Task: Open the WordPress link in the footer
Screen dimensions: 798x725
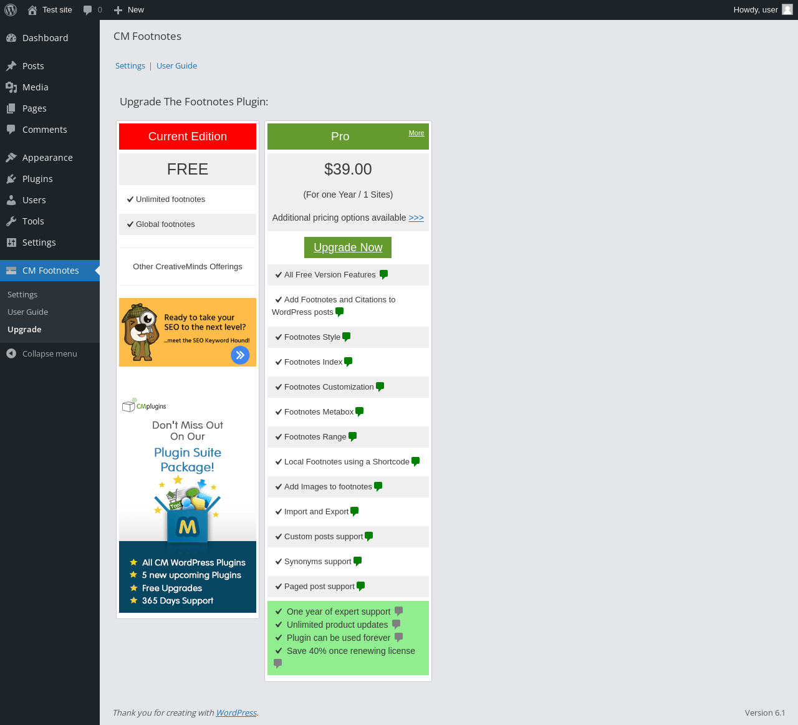Action: [236, 713]
